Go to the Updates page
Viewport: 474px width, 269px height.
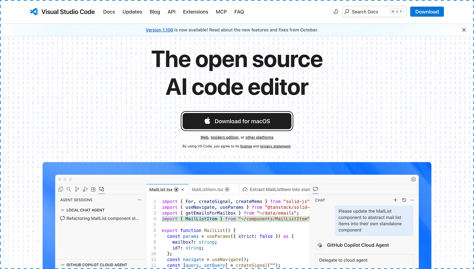click(x=132, y=12)
